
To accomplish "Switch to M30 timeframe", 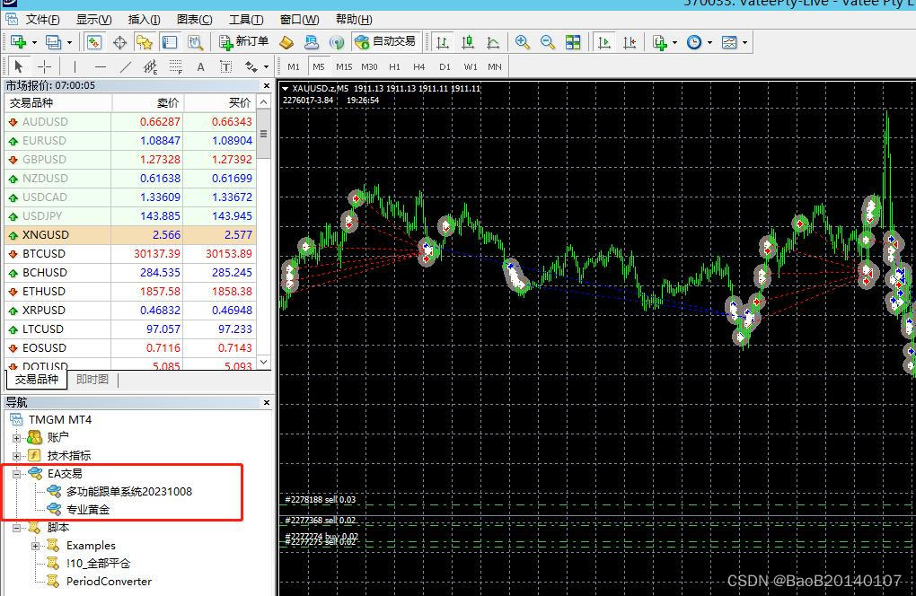I will click(x=369, y=66).
